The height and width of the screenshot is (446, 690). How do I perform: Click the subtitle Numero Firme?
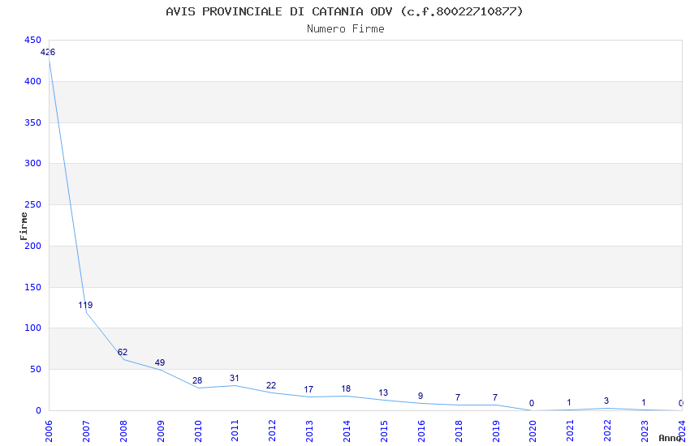pyautogui.click(x=346, y=29)
